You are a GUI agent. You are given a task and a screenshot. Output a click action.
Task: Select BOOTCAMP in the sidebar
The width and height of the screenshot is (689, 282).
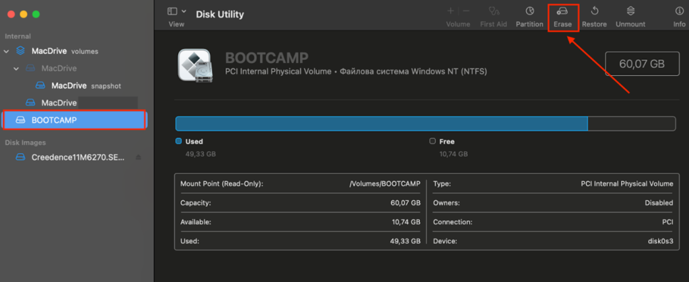pos(75,120)
